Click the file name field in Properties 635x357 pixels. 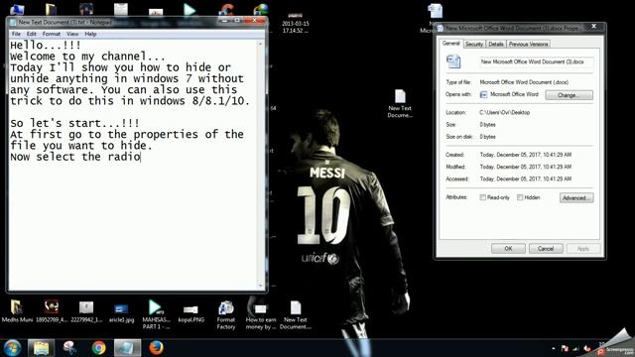537,61
